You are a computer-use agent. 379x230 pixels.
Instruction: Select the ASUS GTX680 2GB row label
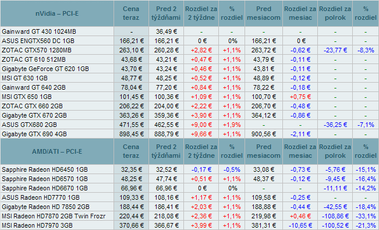[29, 125]
